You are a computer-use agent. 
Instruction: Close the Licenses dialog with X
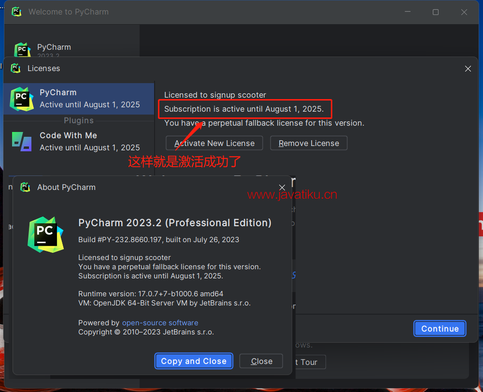468,69
